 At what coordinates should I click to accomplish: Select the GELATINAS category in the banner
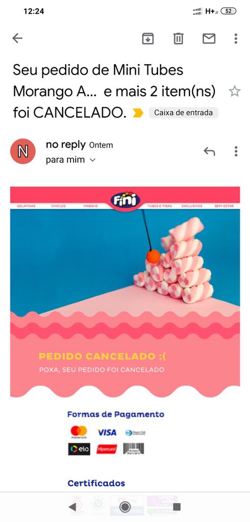26,206
